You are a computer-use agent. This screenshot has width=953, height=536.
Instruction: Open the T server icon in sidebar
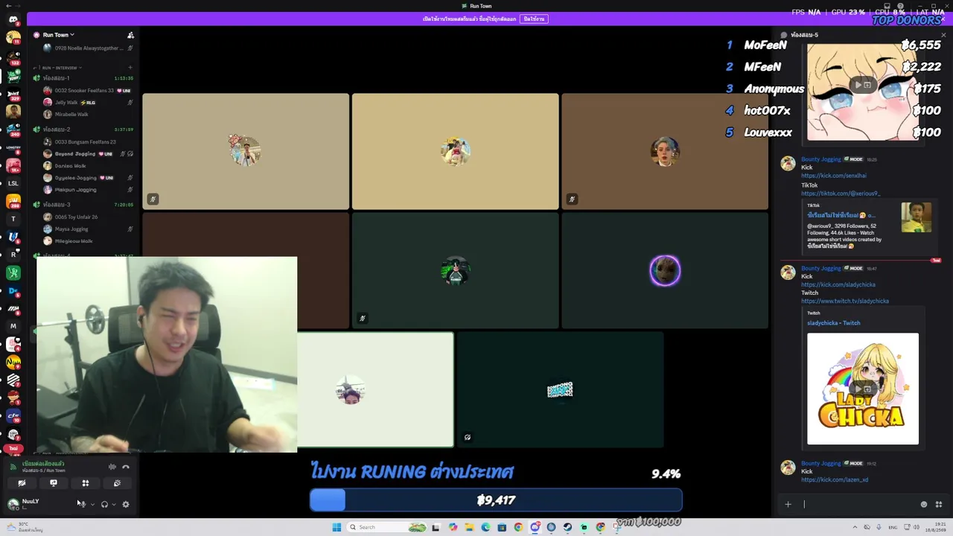(x=13, y=219)
